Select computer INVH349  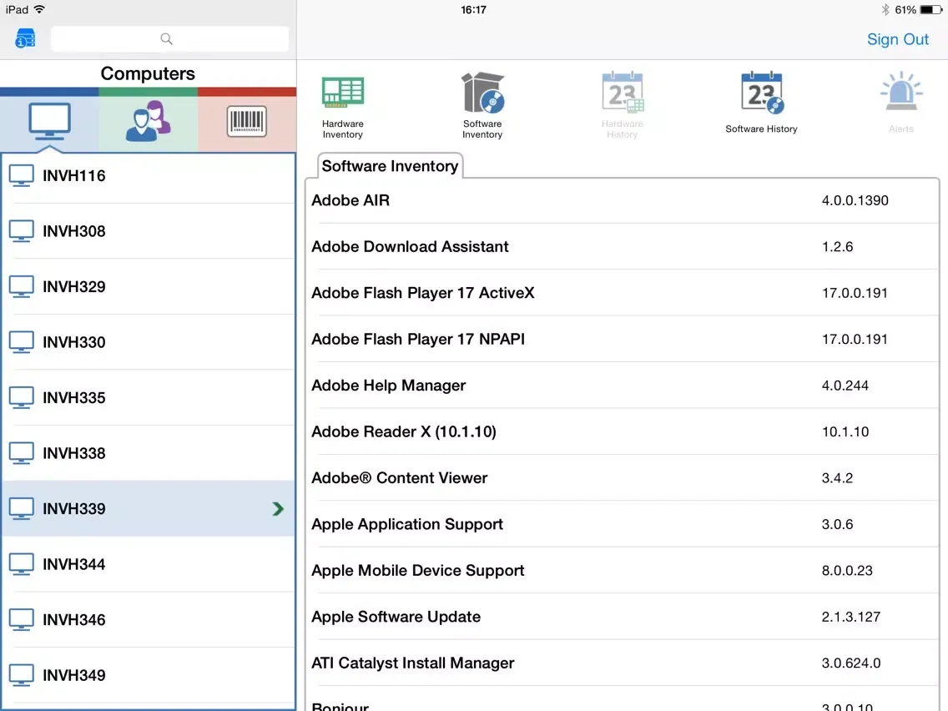click(149, 675)
